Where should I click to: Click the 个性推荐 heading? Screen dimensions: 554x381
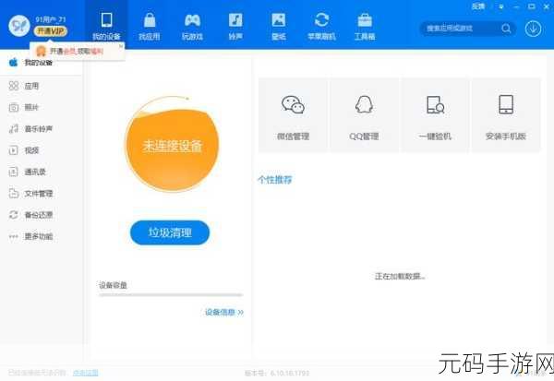tap(275, 180)
